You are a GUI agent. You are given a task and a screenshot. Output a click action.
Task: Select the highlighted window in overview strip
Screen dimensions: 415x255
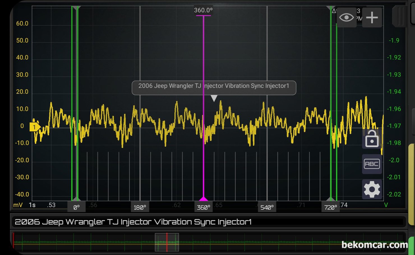point(167,242)
